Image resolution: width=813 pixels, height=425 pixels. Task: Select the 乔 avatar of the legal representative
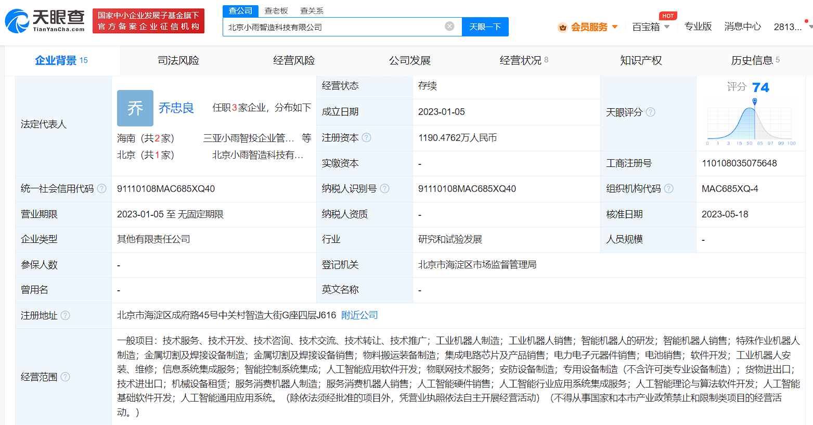[x=135, y=108]
